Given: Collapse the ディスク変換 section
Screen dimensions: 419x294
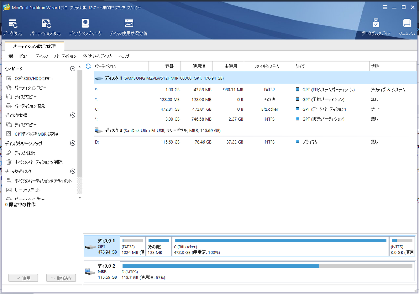Looking at the screenshot, I should [73, 115].
